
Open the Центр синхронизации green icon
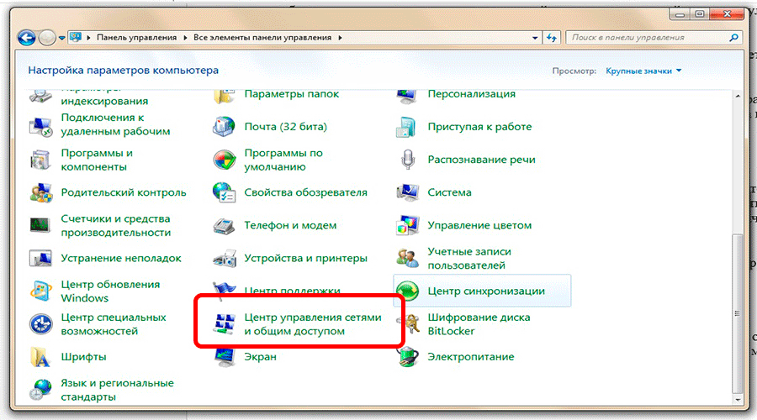407,291
